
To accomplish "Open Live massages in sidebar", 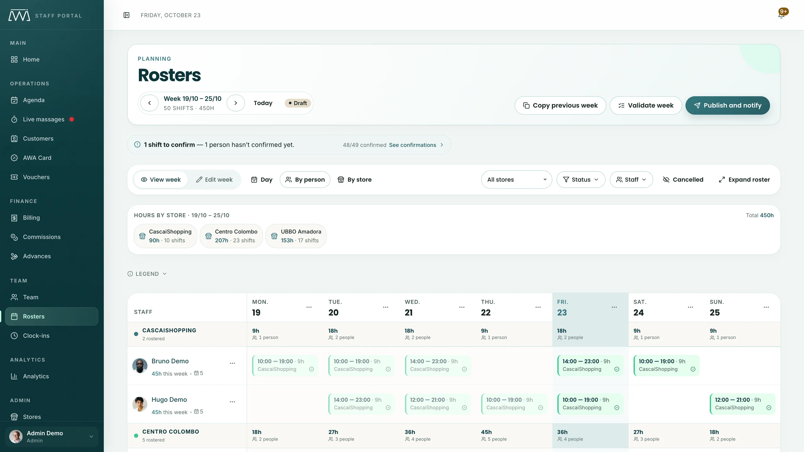I will tap(52, 119).
